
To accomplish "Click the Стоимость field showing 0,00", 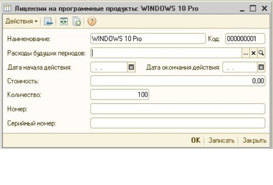I will tap(178, 81).
